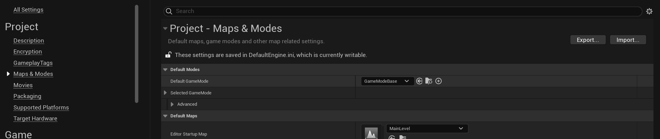Image resolution: width=660 pixels, height=139 pixels.
Task: Expand the Selected GameMode row
Action: pos(165,93)
